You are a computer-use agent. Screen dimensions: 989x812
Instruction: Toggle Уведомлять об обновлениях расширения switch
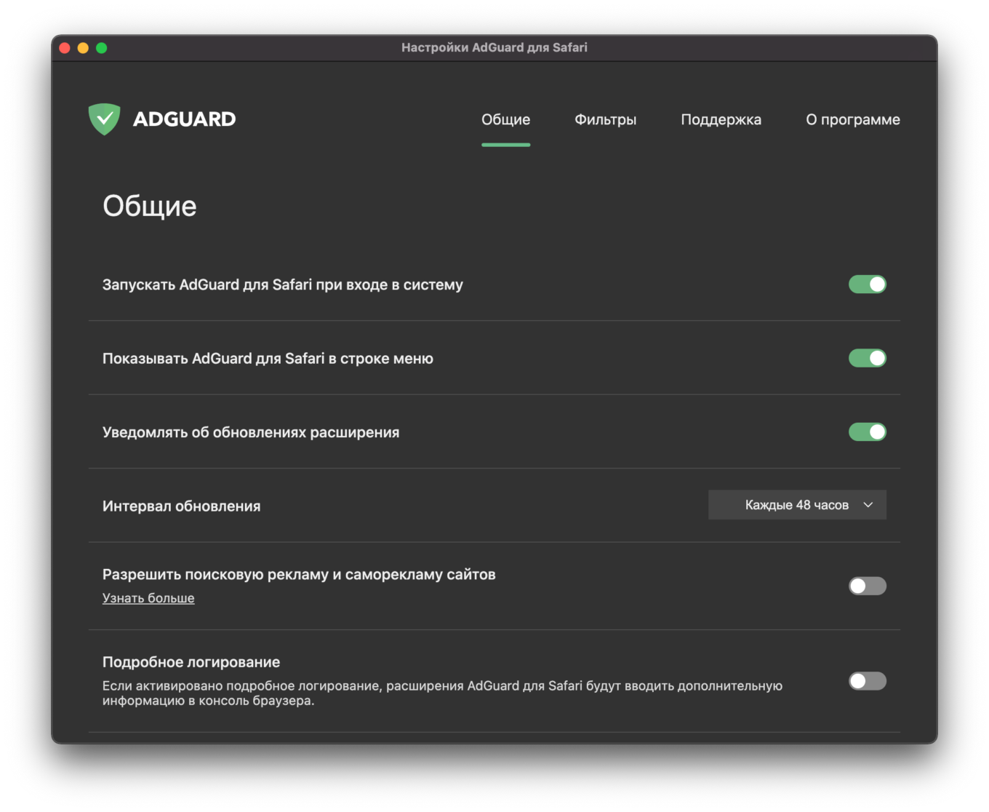[x=867, y=432]
